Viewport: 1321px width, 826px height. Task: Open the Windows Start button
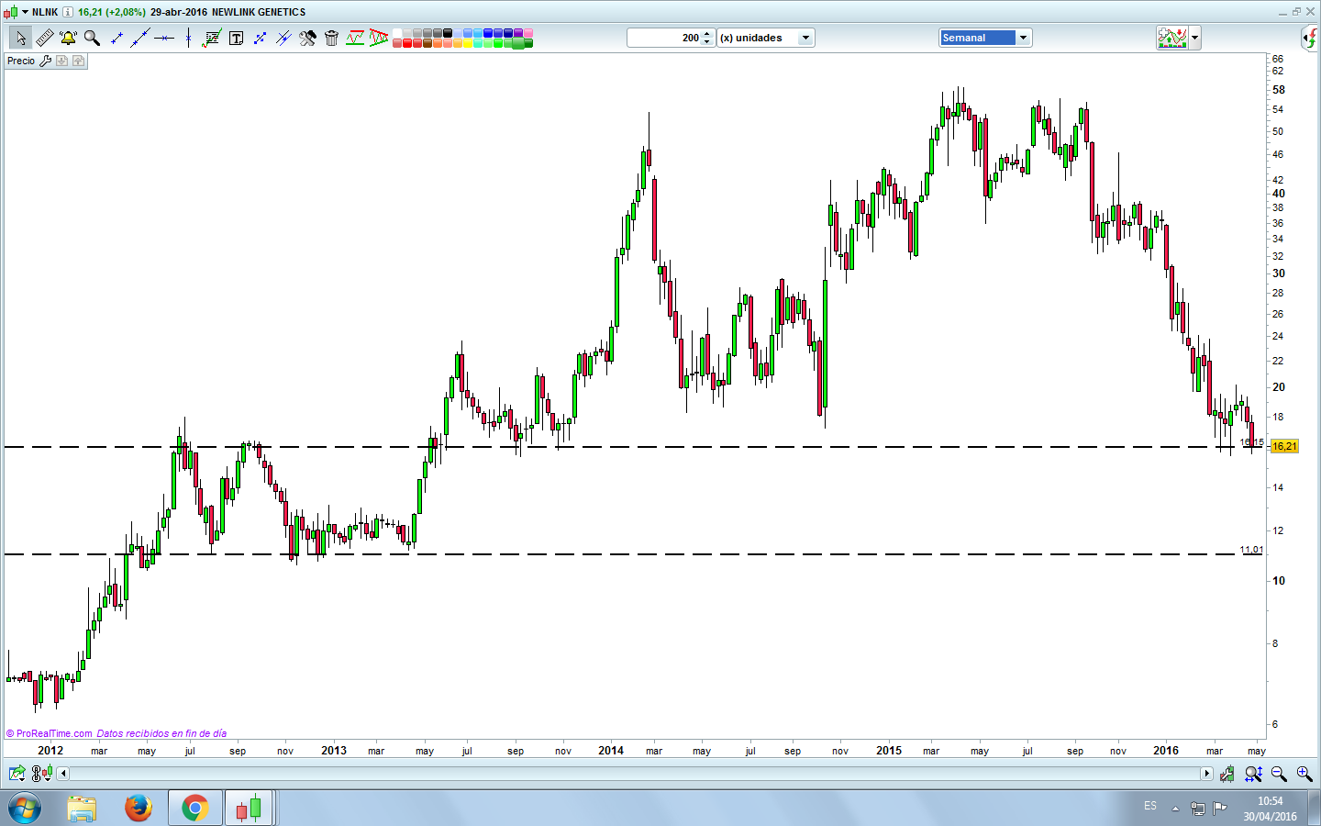pos(25,809)
